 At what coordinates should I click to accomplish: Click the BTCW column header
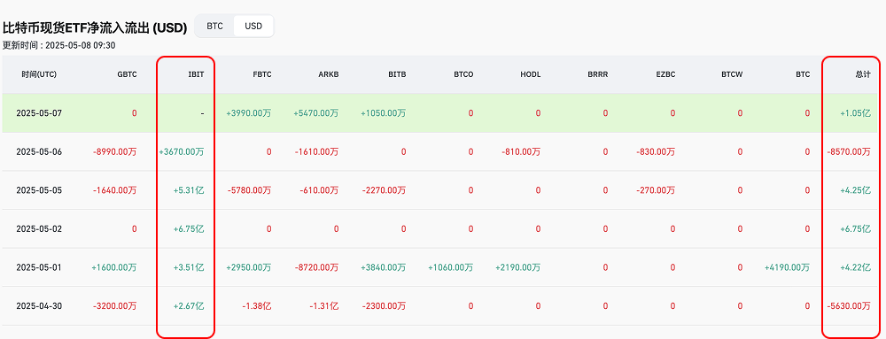[x=732, y=74]
